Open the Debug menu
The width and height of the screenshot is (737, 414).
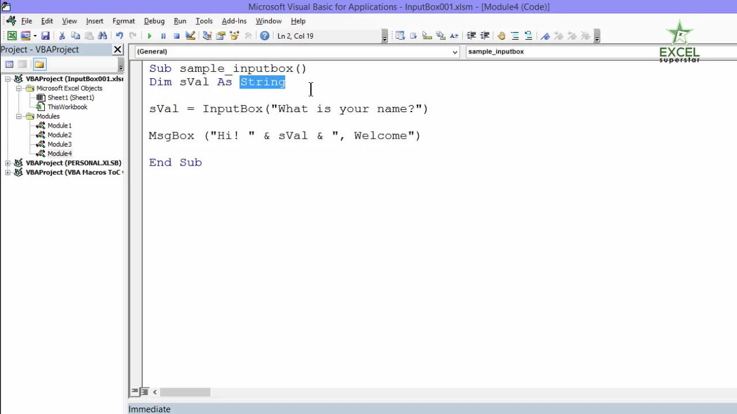154,21
